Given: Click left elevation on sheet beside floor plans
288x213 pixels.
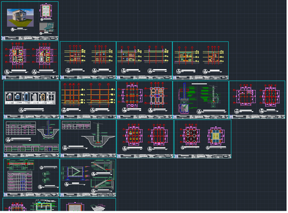Looking at the screenshot, I should click(75, 55).
